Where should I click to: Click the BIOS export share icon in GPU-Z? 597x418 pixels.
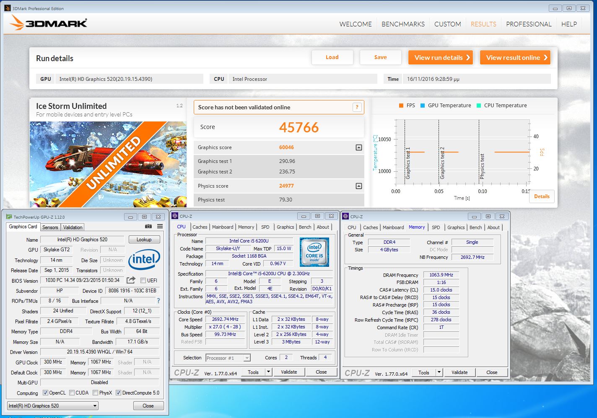131,280
